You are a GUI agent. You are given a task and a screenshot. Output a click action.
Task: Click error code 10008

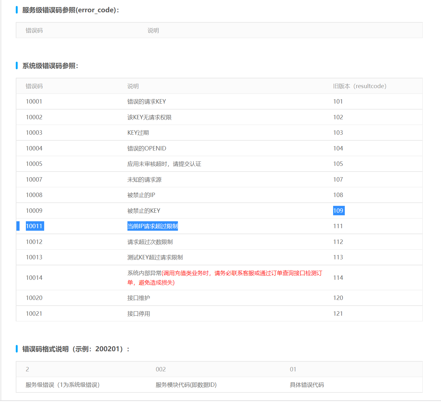click(34, 195)
